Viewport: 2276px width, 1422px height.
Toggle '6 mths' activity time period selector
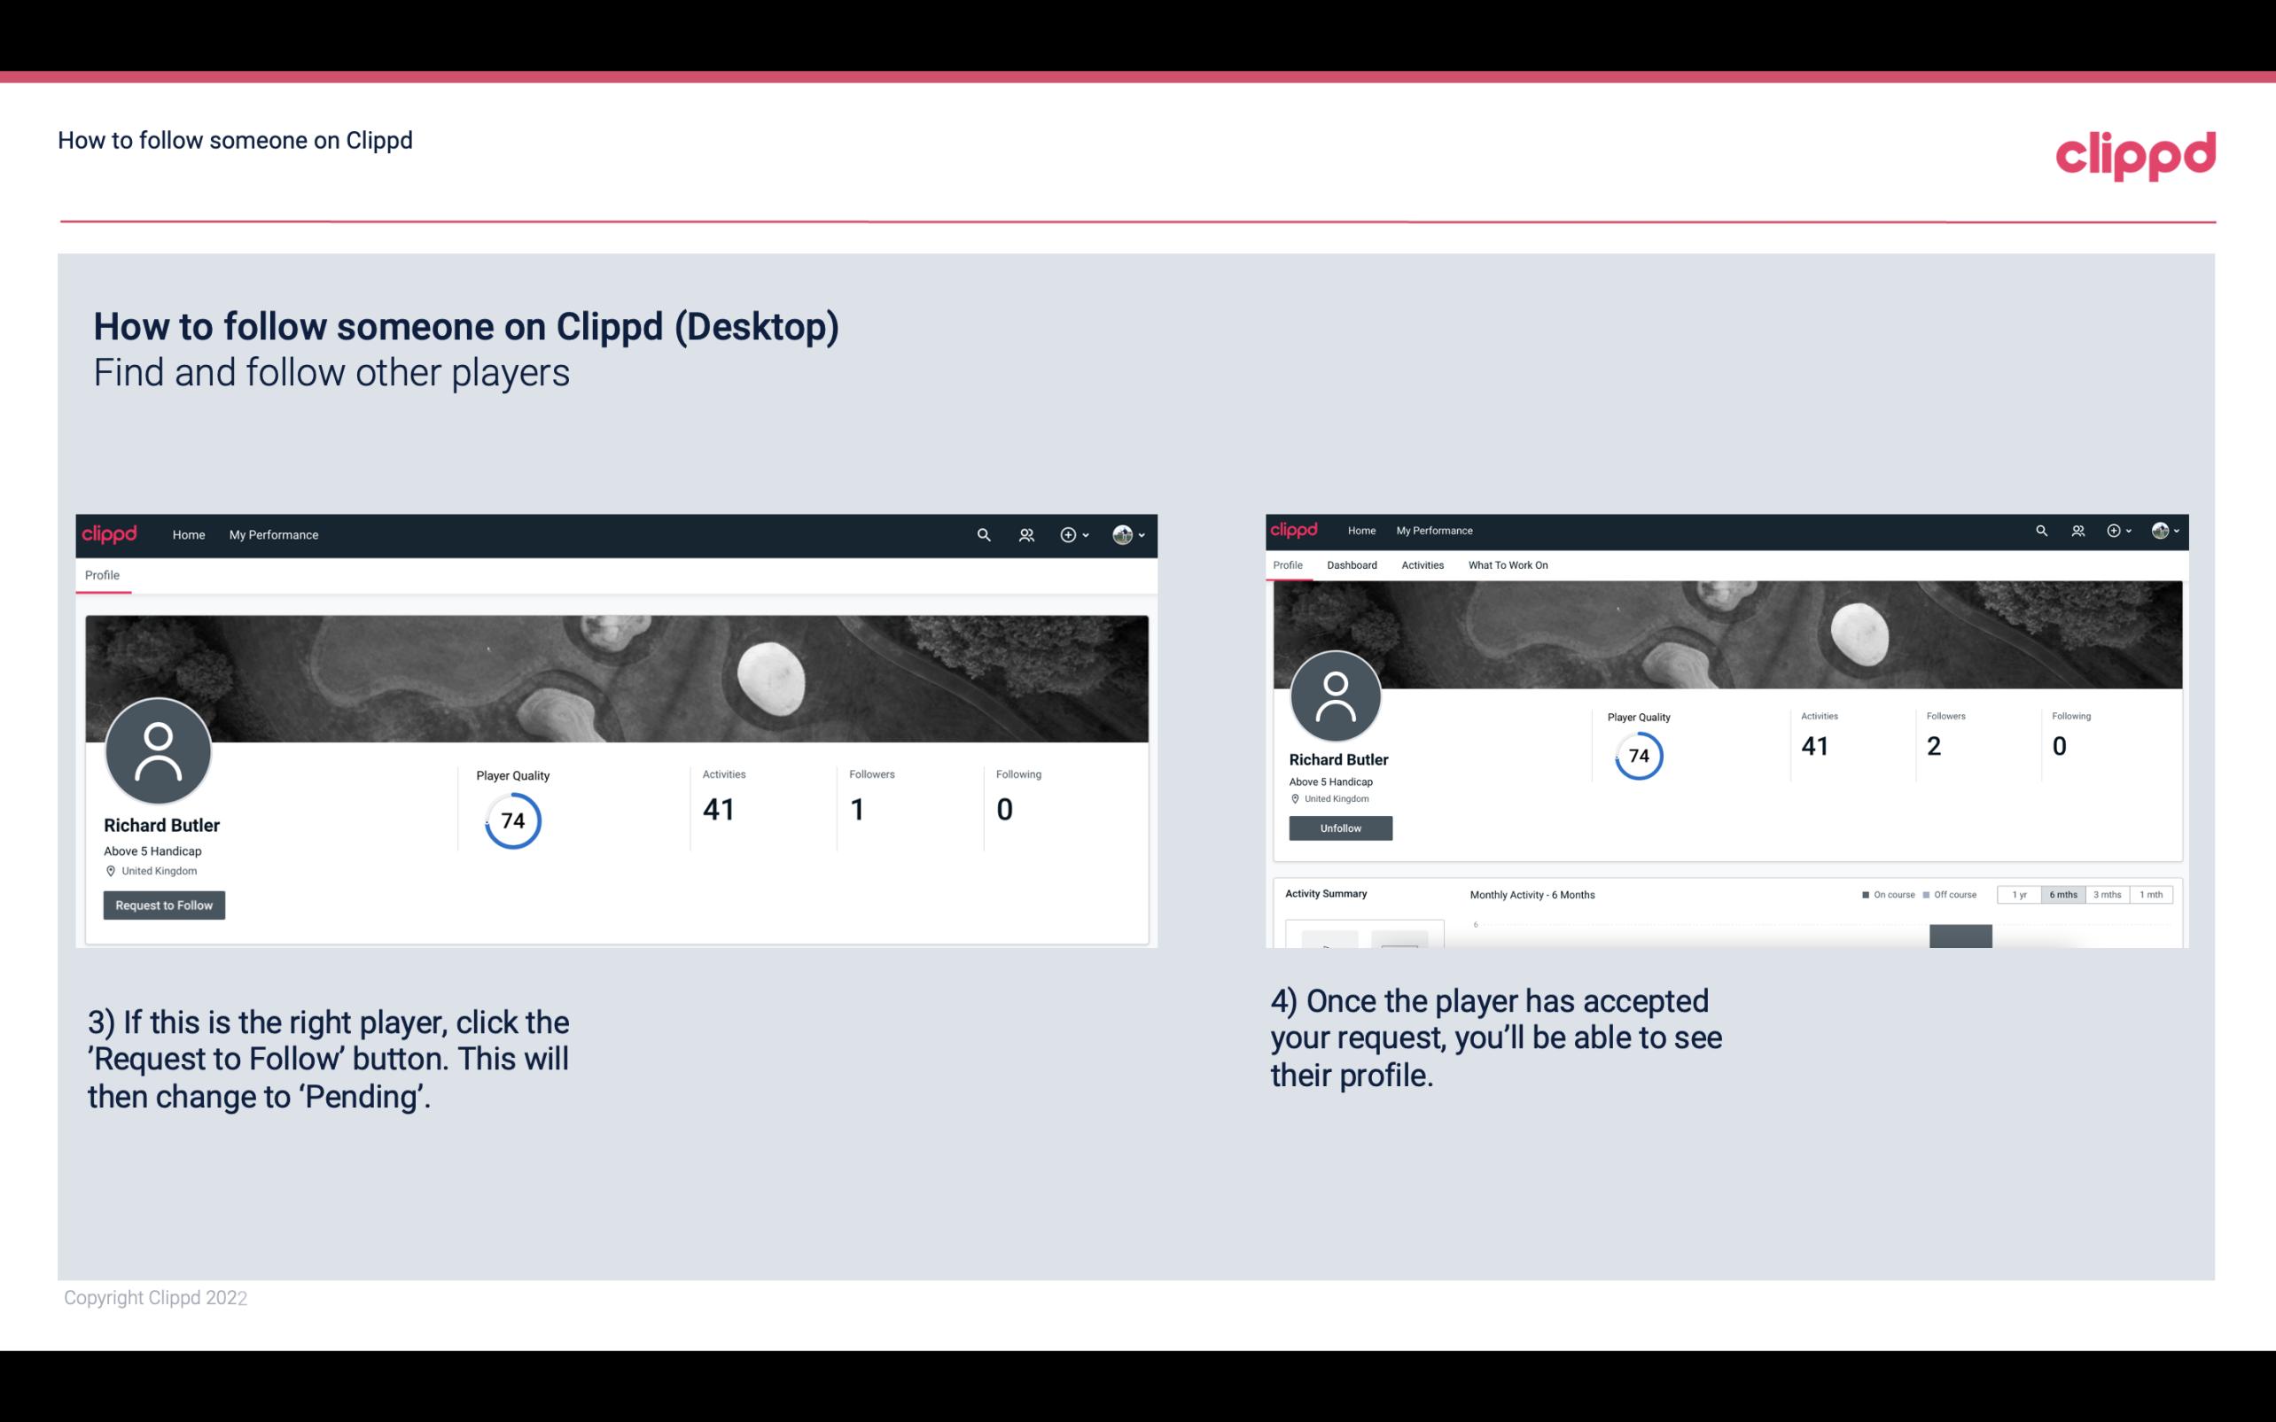click(x=2063, y=895)
